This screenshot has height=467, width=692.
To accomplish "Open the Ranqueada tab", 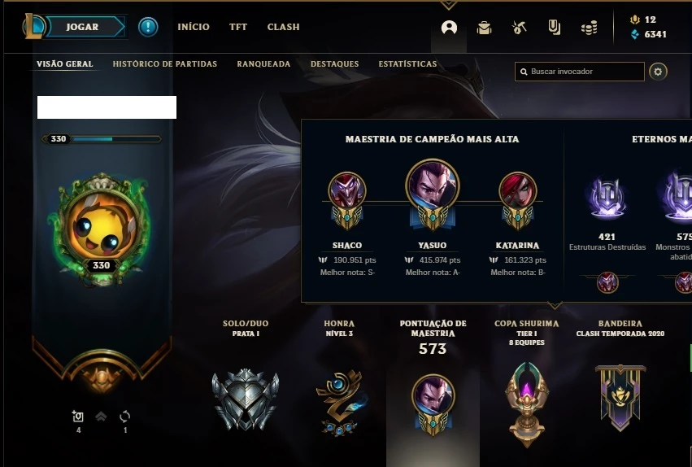I will pyautogui.click(x=263, y=64).
